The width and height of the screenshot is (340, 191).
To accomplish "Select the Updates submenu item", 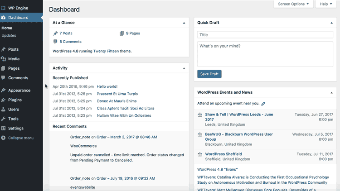I will point(9,35).
